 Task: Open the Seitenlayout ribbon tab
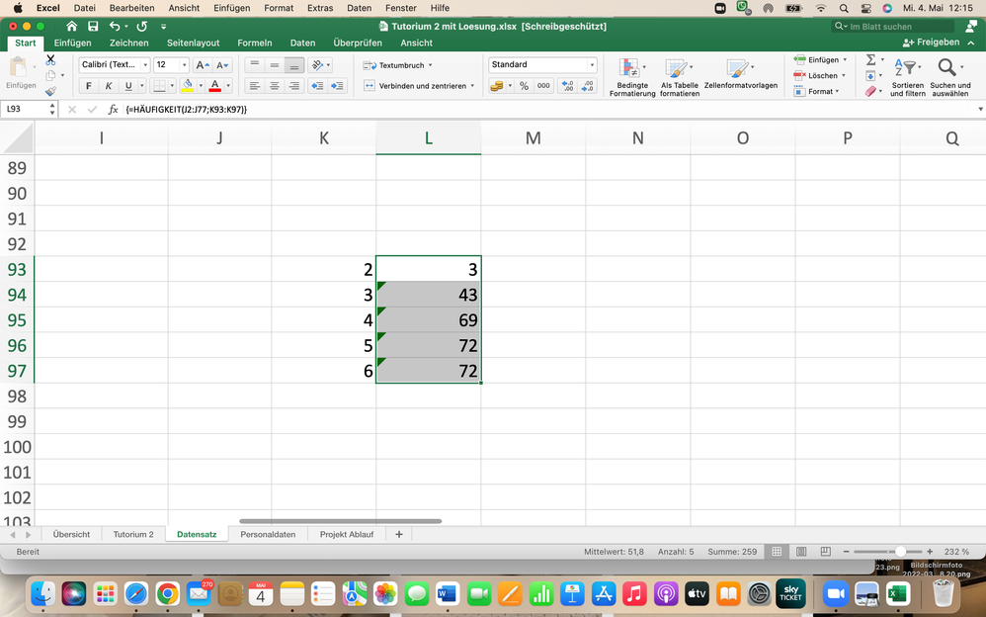coord(193,43)
